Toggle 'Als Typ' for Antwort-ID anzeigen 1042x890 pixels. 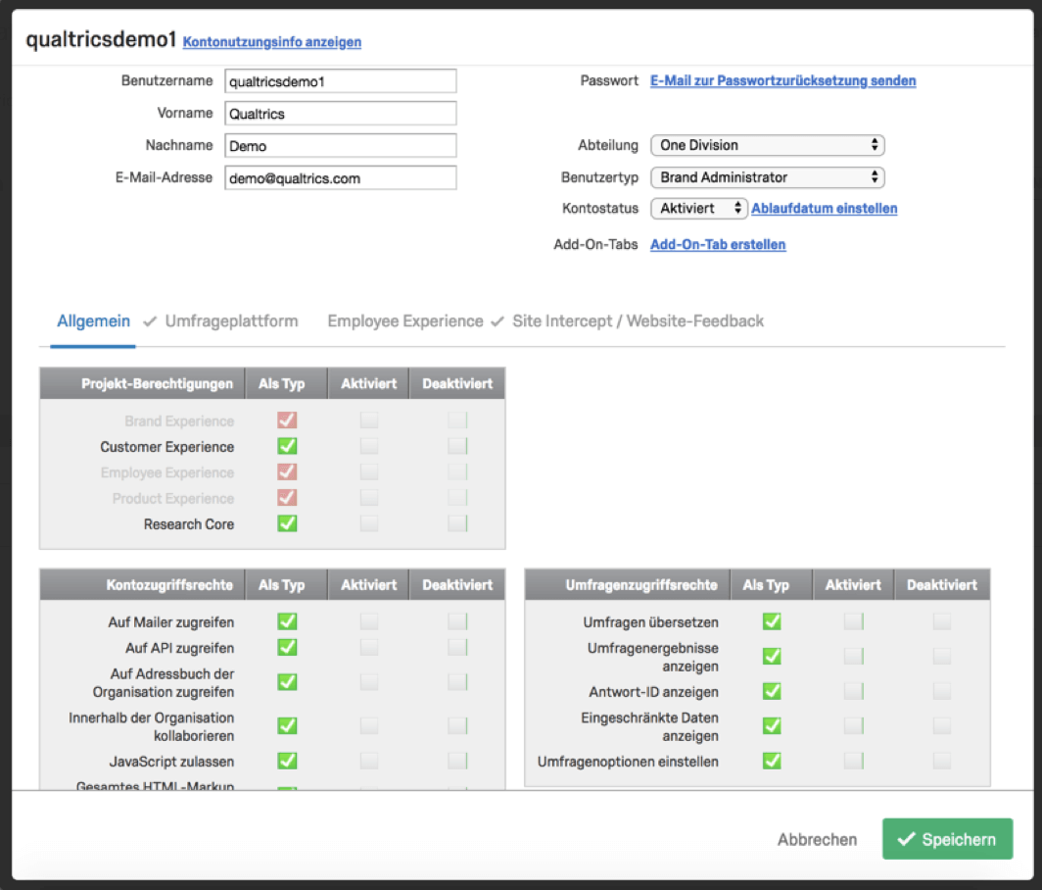pos(772,692)
